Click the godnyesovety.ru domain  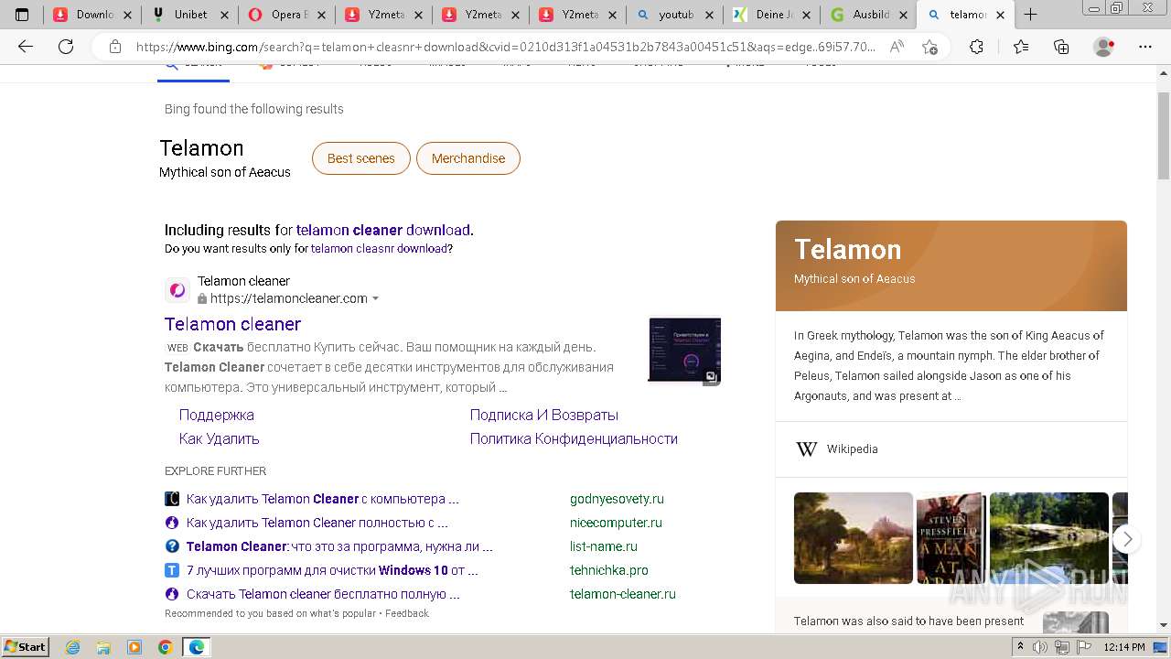pyautogui.click(x=617, y=499)
